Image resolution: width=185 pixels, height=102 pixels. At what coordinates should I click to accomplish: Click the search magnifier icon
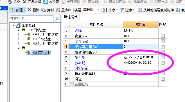tap(57, 19)
